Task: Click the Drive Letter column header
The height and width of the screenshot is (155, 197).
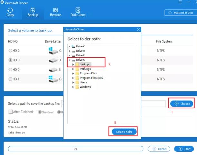Action: click(x=53, y=41)
